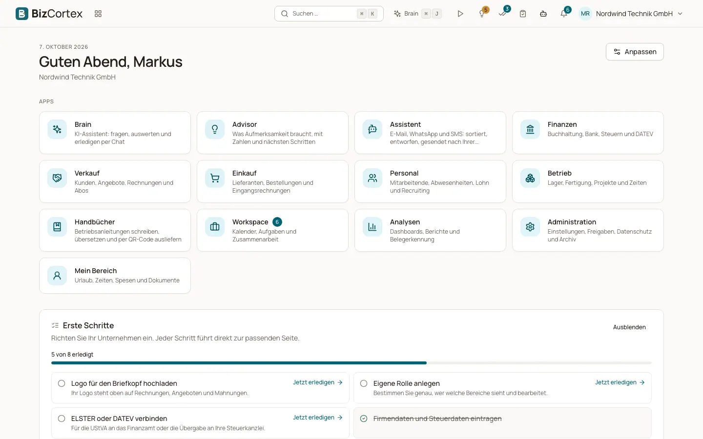The height and width of the screenshot is (439, 703).
Task: Click the '7. OKTOBER 2026' date text
Action: pyautogui.click(x=63, y=47)
